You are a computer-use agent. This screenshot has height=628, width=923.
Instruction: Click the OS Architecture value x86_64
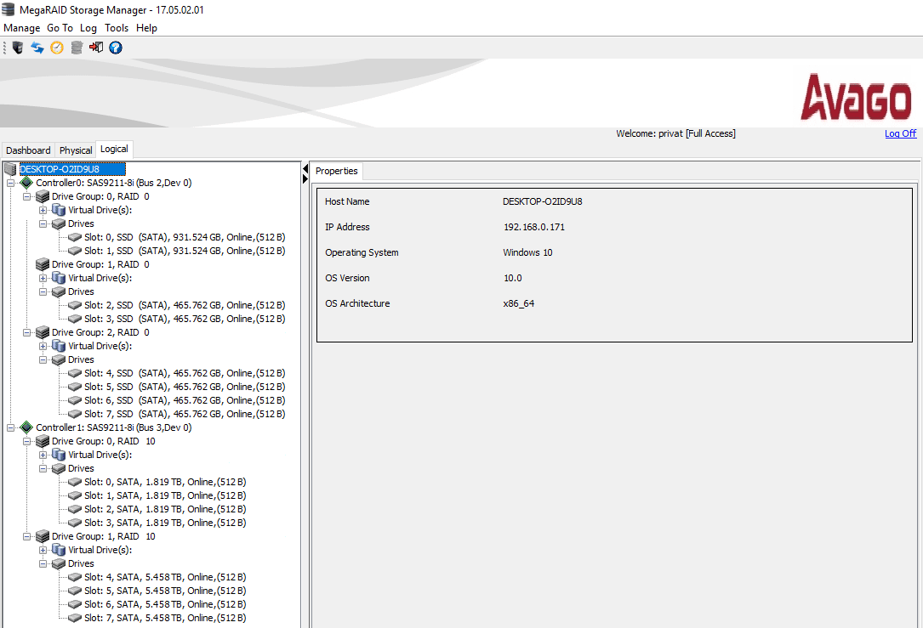tap(519, 303)
